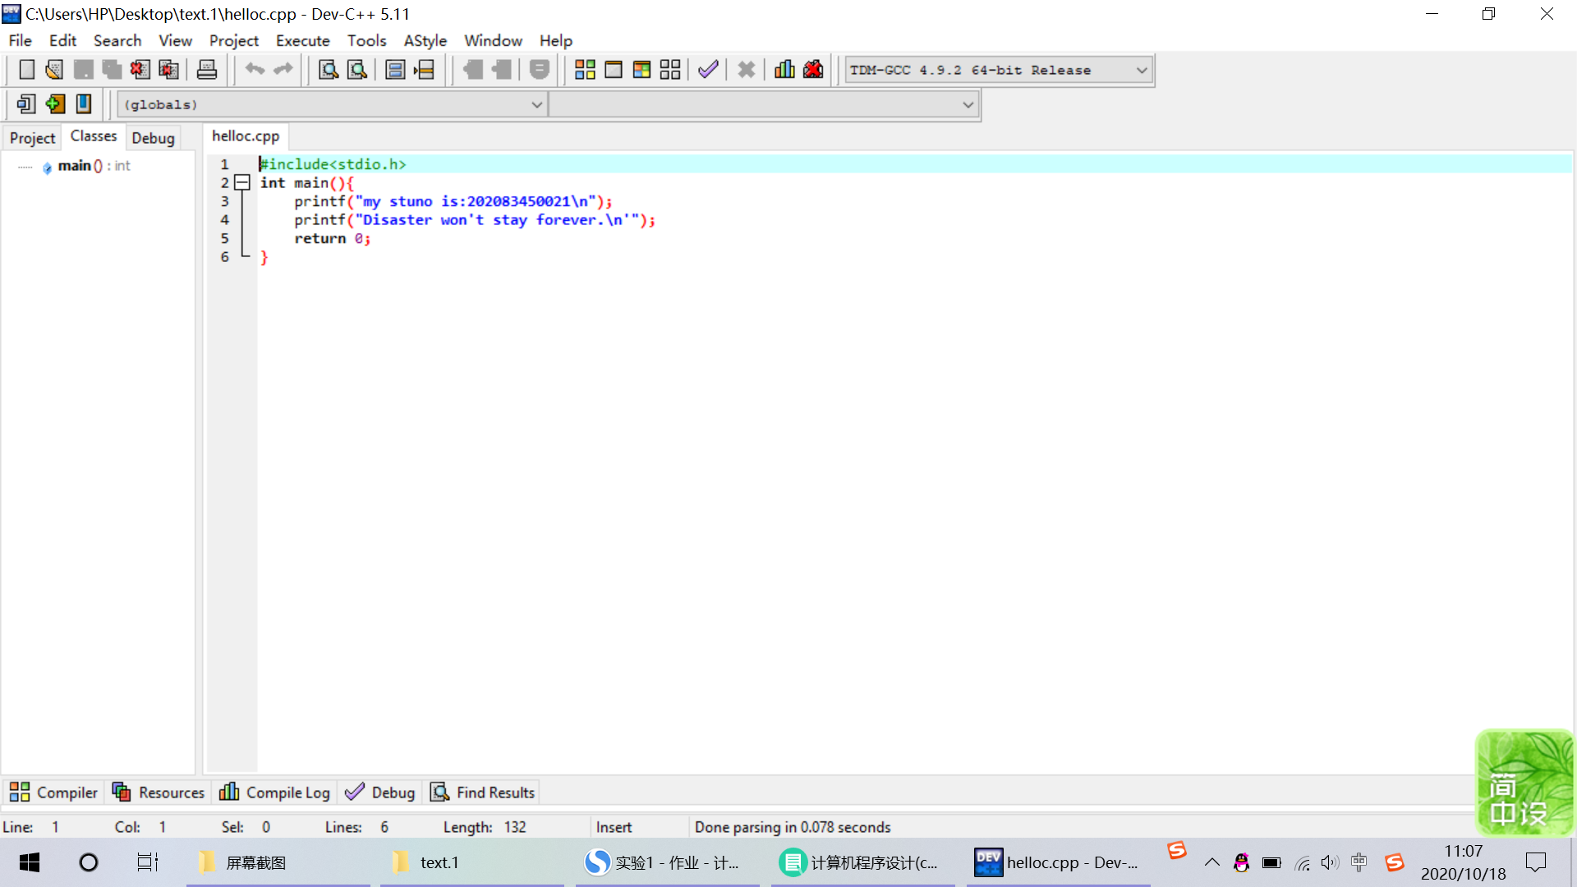Open the empty function list dropdown
The image size is (1577, 887).
tap(968, 104)
